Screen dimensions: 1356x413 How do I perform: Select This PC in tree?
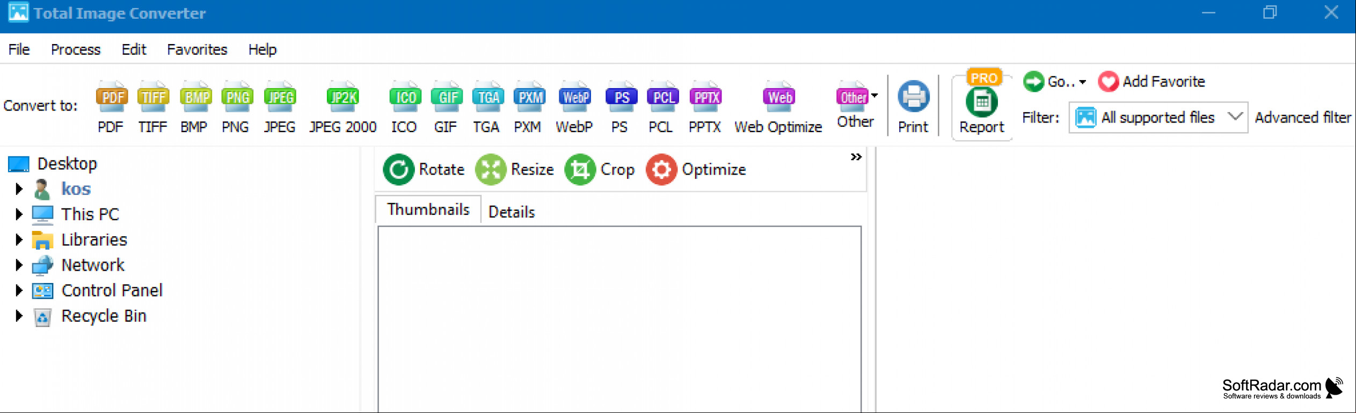90,214
